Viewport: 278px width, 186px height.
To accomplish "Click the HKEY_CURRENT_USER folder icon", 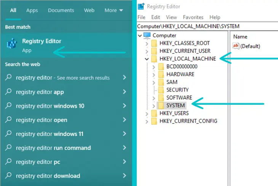I will [154, 51].
